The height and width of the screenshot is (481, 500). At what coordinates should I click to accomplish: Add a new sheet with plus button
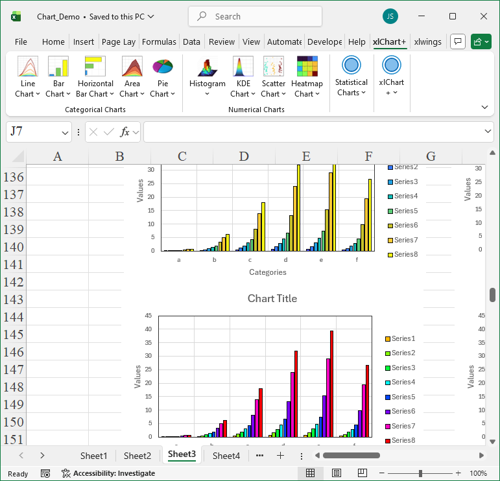pos(280,456)
